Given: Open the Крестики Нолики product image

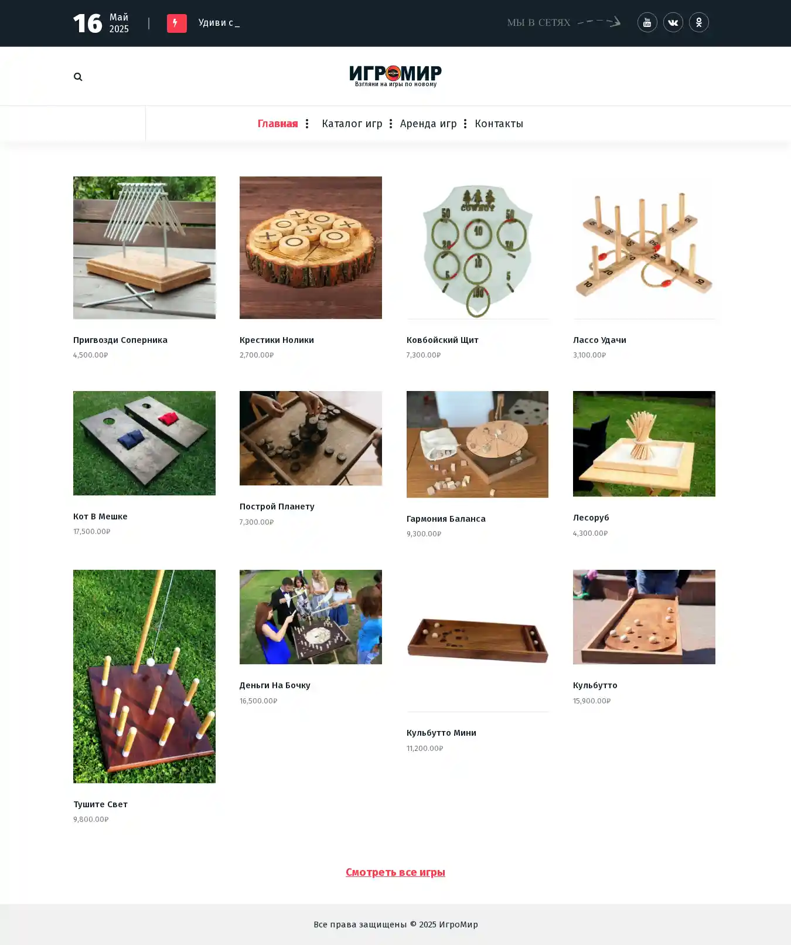Looking at the screenshot, I should [311, 247].
